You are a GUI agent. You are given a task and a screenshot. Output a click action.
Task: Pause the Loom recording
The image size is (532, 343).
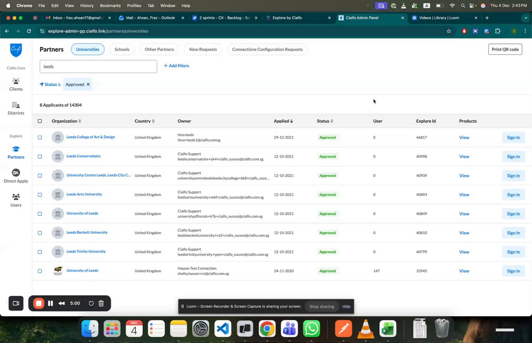click(x=50, y=303)
